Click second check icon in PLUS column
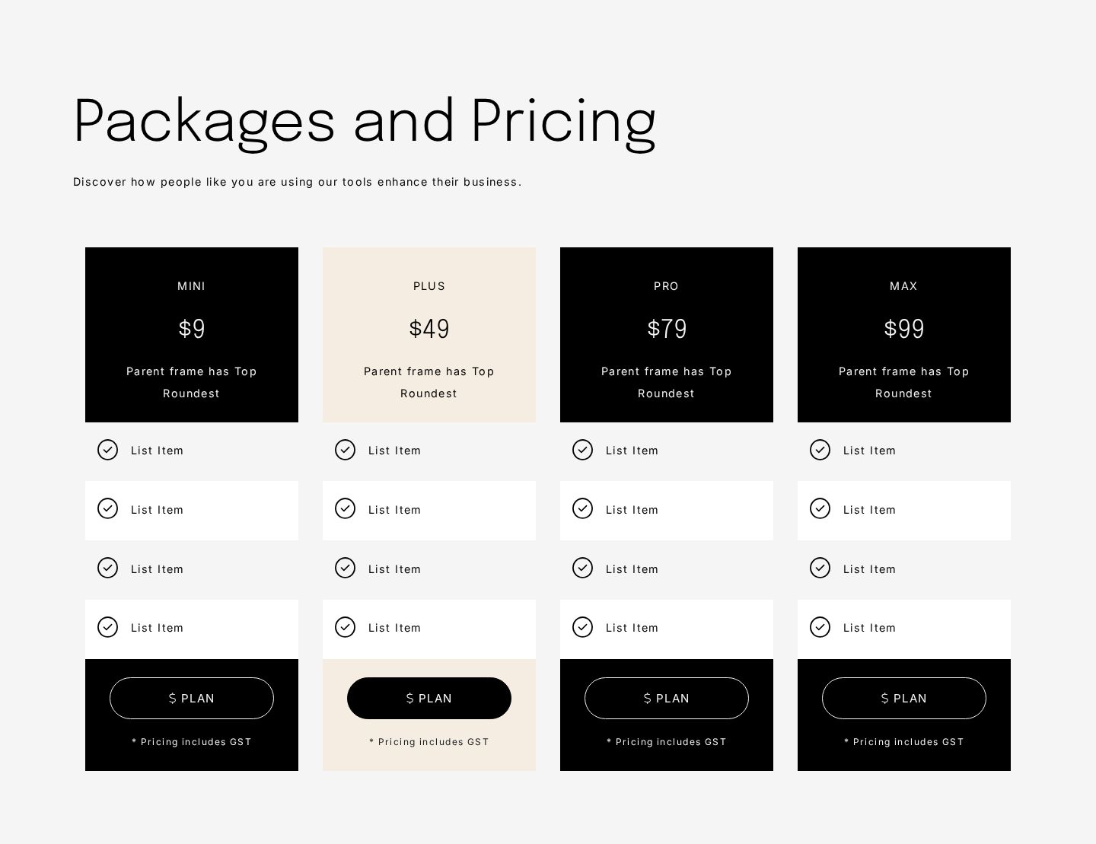The image size is (1096, 844). pos(346,508)
